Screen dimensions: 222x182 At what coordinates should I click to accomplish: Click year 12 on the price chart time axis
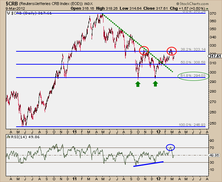point(158,132)
